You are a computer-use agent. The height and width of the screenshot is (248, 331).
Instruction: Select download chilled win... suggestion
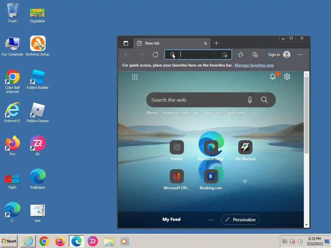[x=182, y=113]
